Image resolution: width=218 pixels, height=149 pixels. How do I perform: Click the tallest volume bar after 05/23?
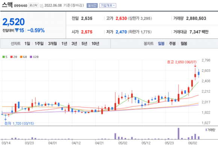[x=179, y=134]
